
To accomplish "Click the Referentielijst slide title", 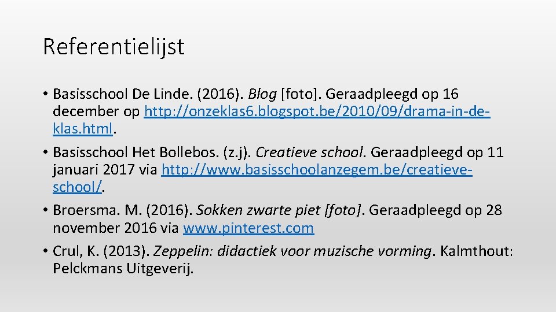I will coord(114,47).
